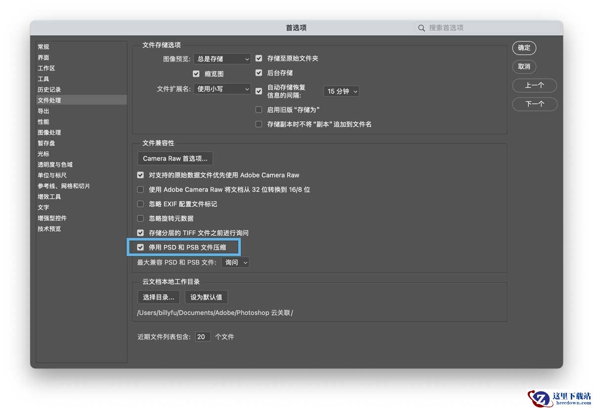593x408 pixels.
Task: Click the 确定 button
Action: [x=524, y=48]
